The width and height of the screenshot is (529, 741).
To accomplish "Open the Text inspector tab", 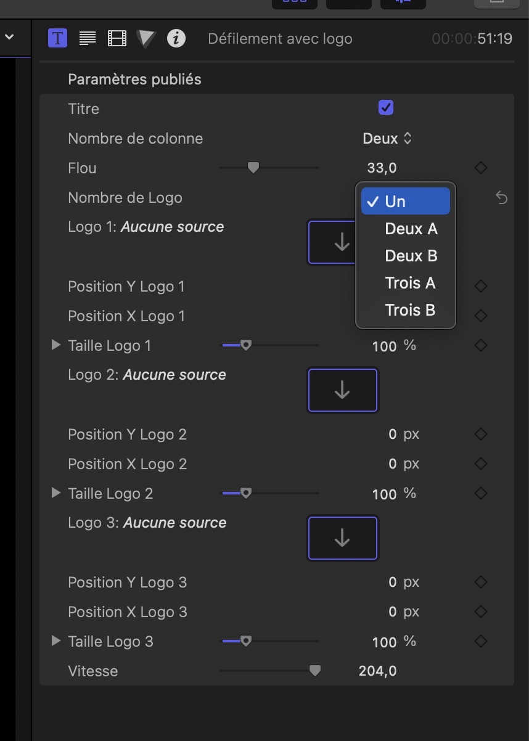I will (88, 38).
